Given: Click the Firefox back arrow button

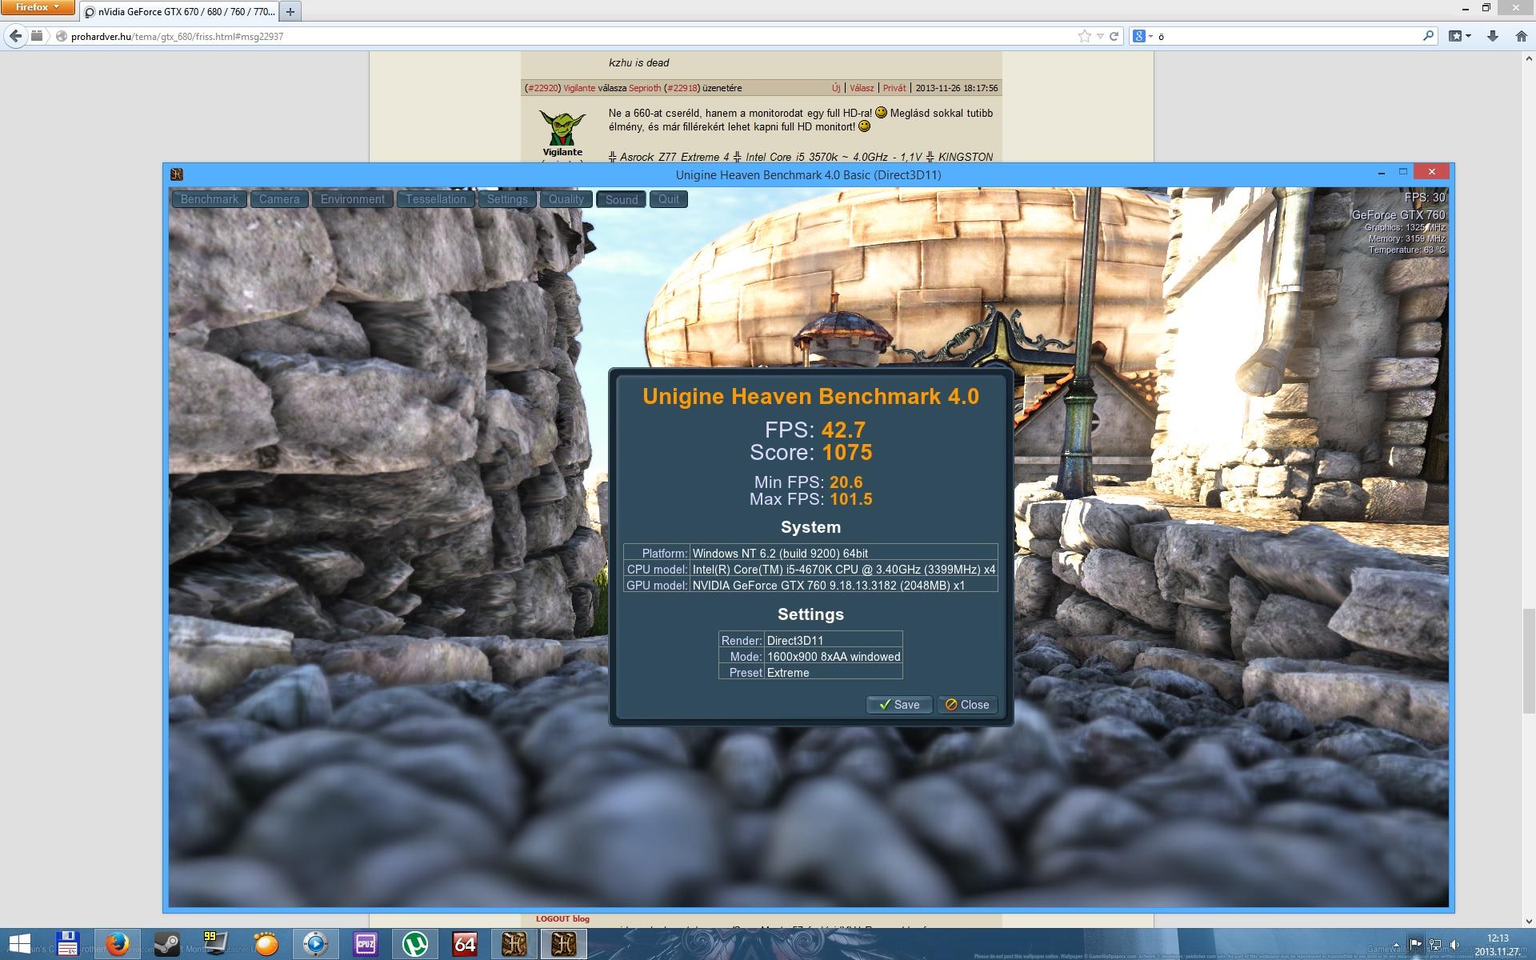Looking at the screenshot, I should (x=15, y=36).
